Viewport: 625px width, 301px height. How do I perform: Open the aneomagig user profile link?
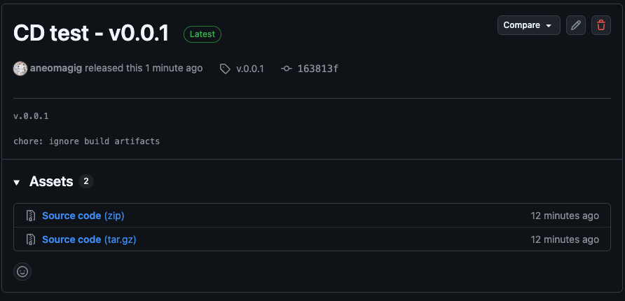point(56,69)
